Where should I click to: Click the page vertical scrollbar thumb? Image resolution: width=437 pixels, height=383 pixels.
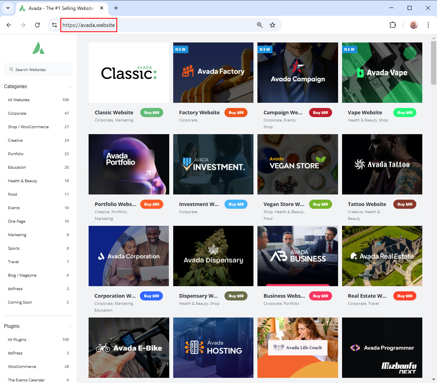click(433, 63)
